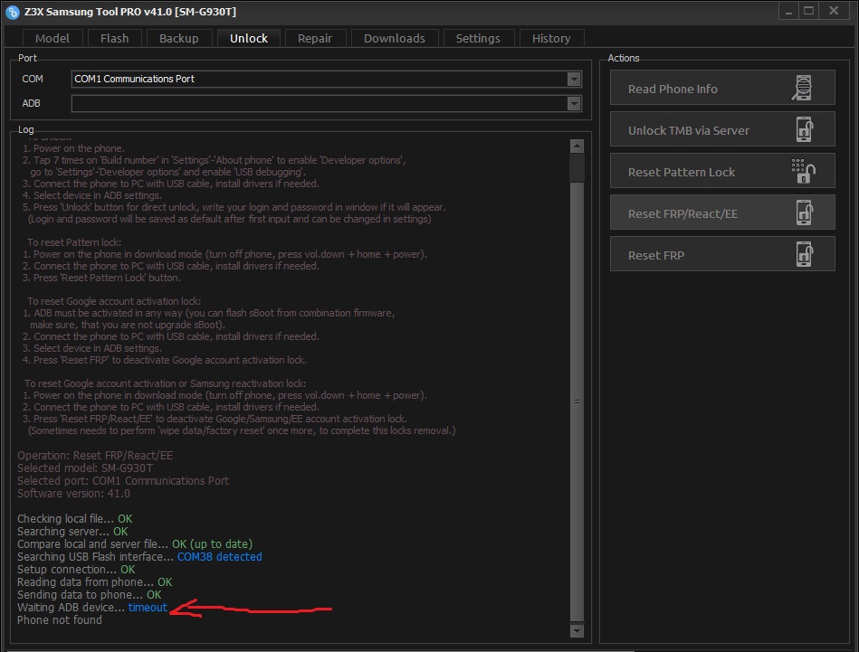Click the COM1 Communications Port combo box
This screenshot has height=652, width=859.
pyautogui.click(x=326, y=79)
